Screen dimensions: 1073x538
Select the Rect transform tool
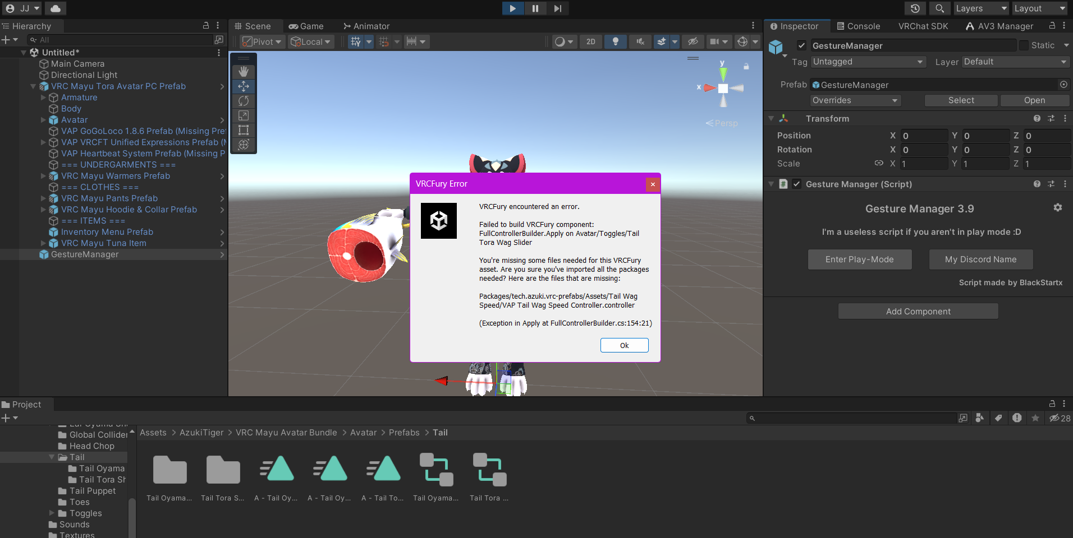(244, 130)
